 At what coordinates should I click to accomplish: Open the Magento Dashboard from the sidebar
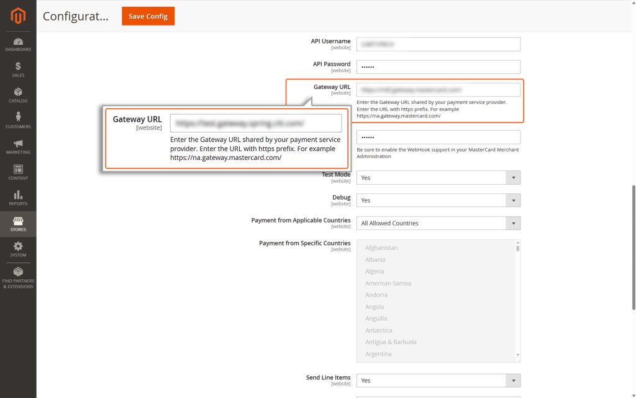pos(17,45)
